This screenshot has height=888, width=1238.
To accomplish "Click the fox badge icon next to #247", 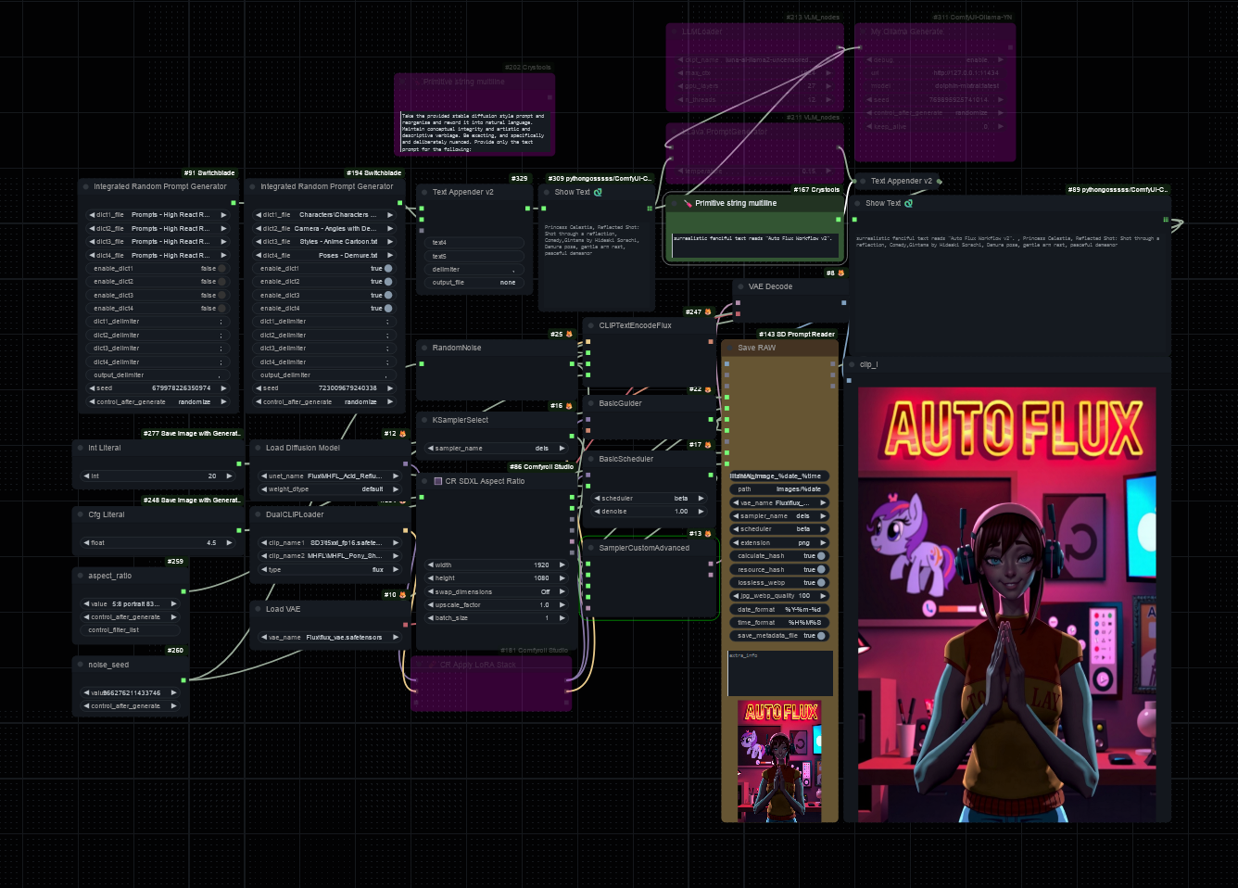I will (708, 312).
